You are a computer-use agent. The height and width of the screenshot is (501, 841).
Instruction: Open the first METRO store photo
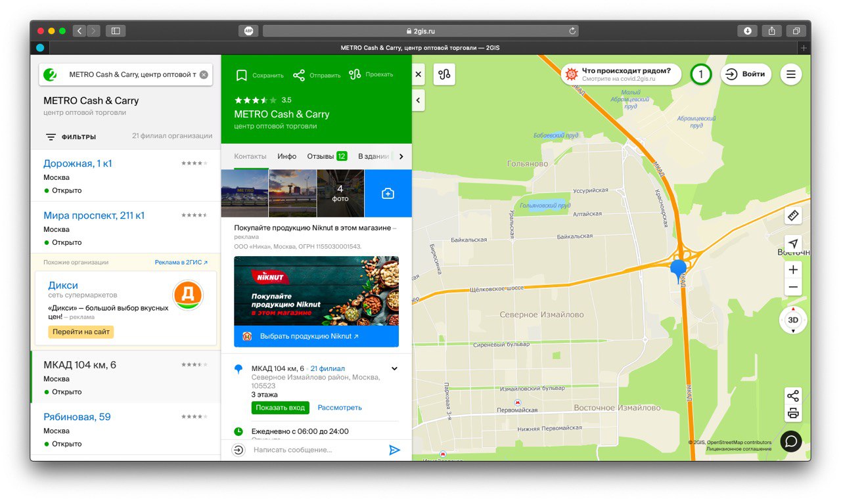coord(244,193)
